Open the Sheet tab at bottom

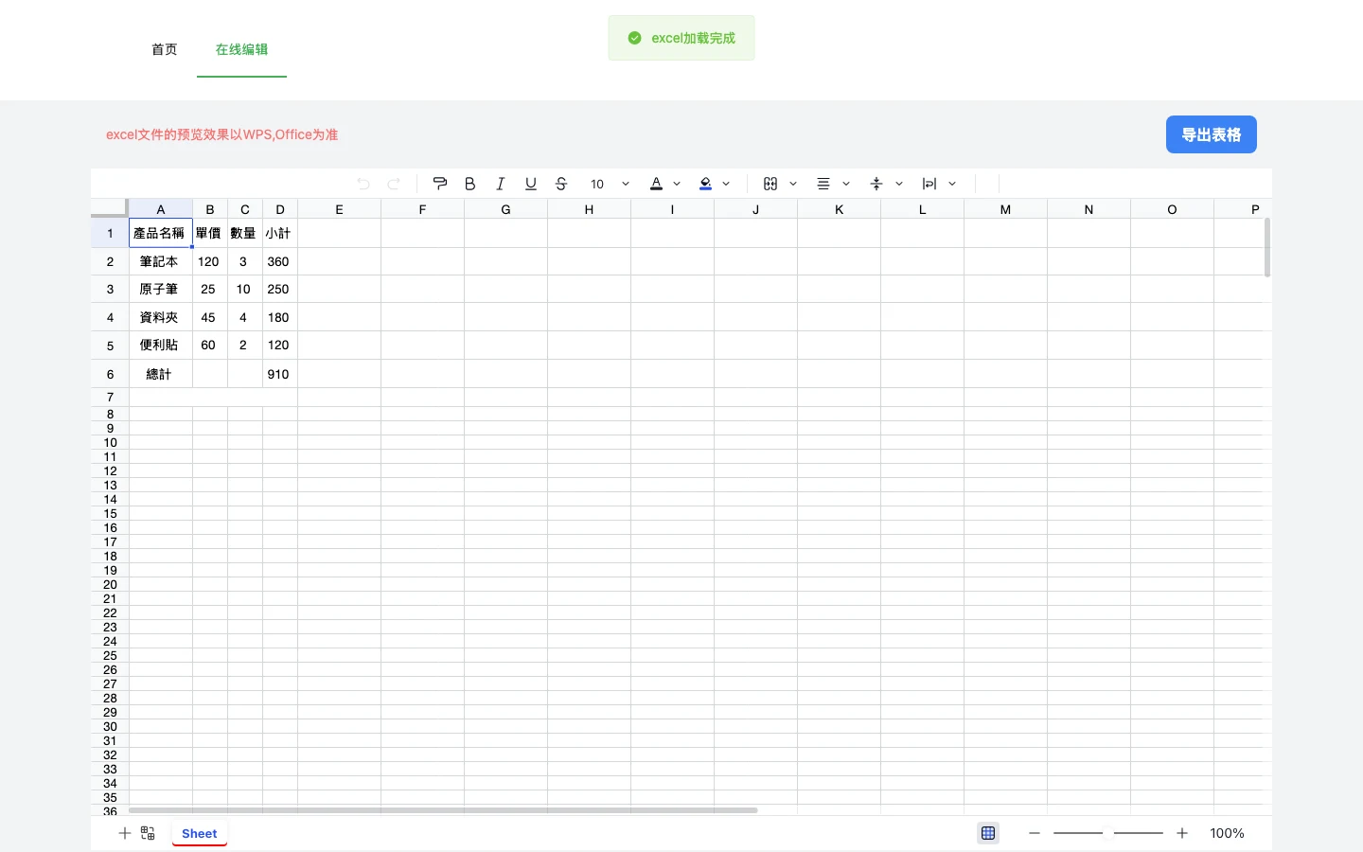pos(200,833)
